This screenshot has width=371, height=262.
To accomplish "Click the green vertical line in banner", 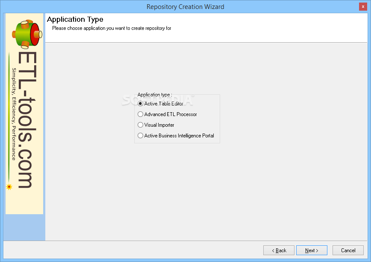I will click(x=9, y=115).
